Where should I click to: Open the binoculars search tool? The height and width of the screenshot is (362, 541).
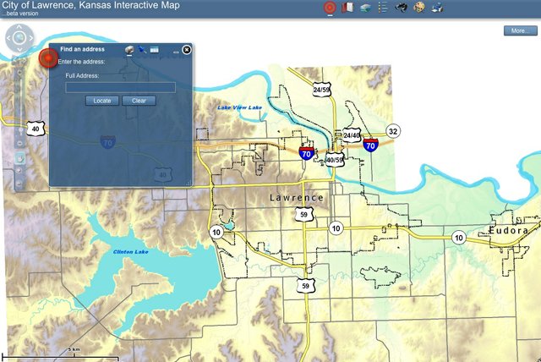pyautogui.click(x=401, y=8)
